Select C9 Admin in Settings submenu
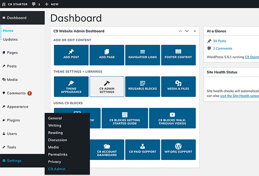This screenshot has height=176, width=259. (57, 169)
